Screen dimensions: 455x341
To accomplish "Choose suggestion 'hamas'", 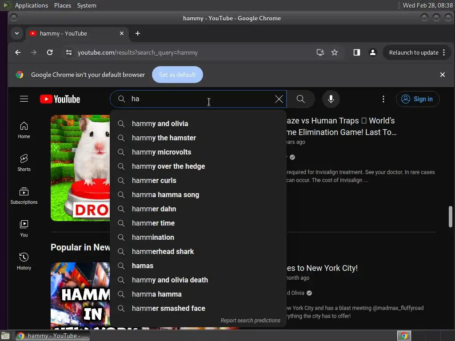I will [x=198, y=266].
